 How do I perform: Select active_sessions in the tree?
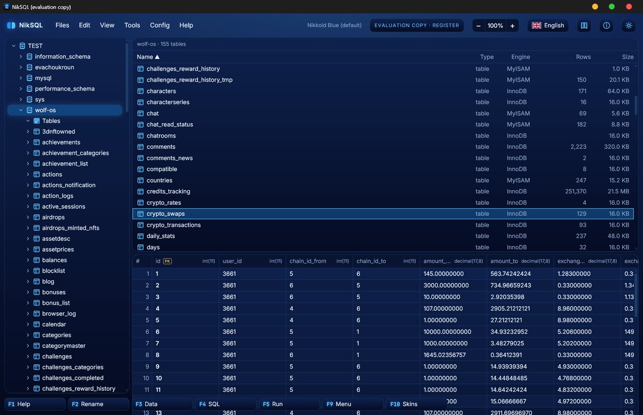click(64, 207)
